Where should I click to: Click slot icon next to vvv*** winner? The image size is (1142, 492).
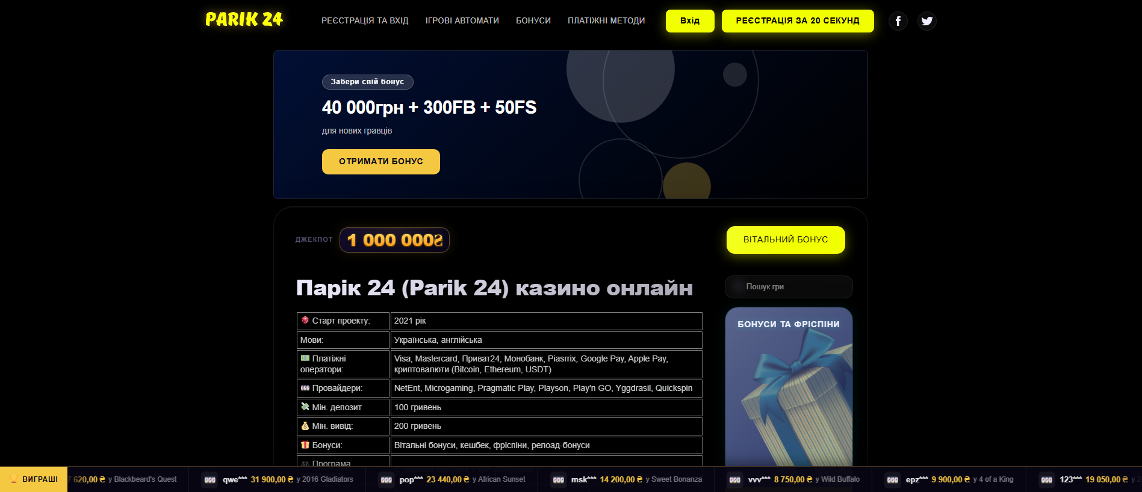(x=735, y=480)
